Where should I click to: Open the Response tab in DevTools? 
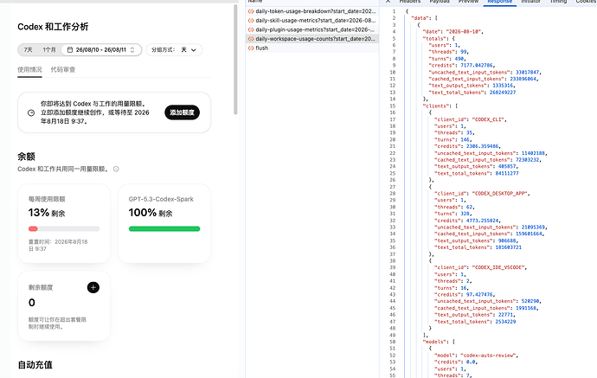[x=499, y=2]
